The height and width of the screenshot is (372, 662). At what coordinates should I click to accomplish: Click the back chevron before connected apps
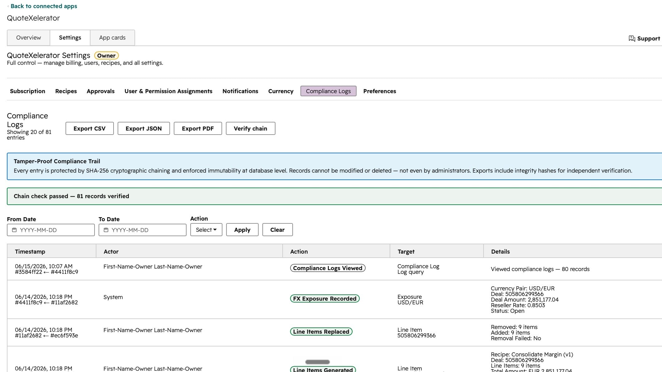[x=8, y=6]
